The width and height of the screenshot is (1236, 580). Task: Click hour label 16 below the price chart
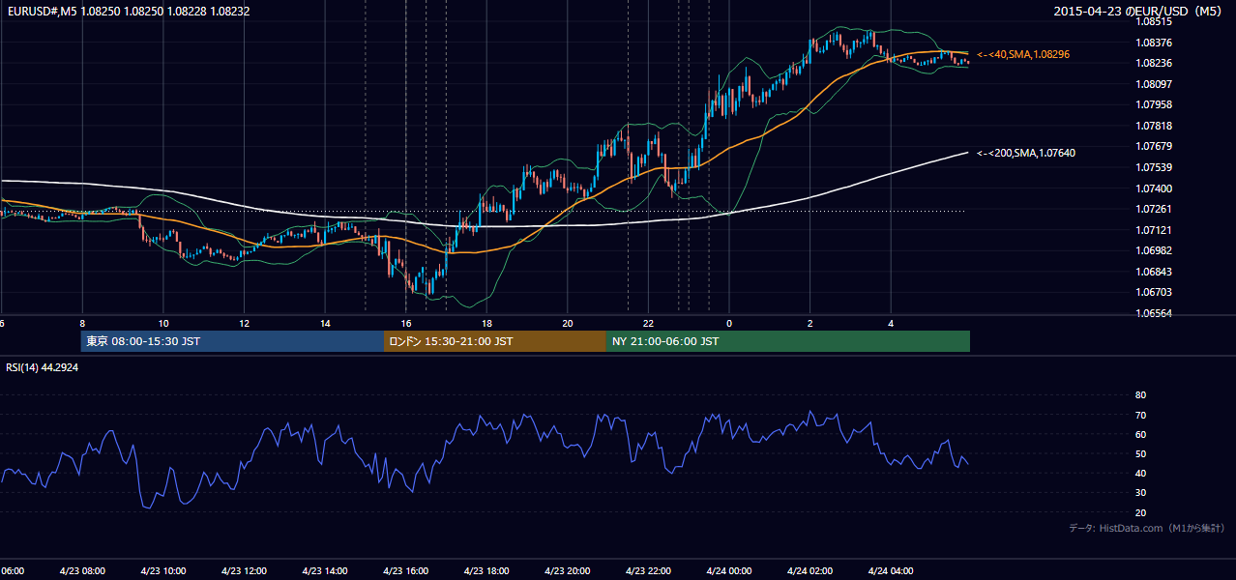point(406,324)
